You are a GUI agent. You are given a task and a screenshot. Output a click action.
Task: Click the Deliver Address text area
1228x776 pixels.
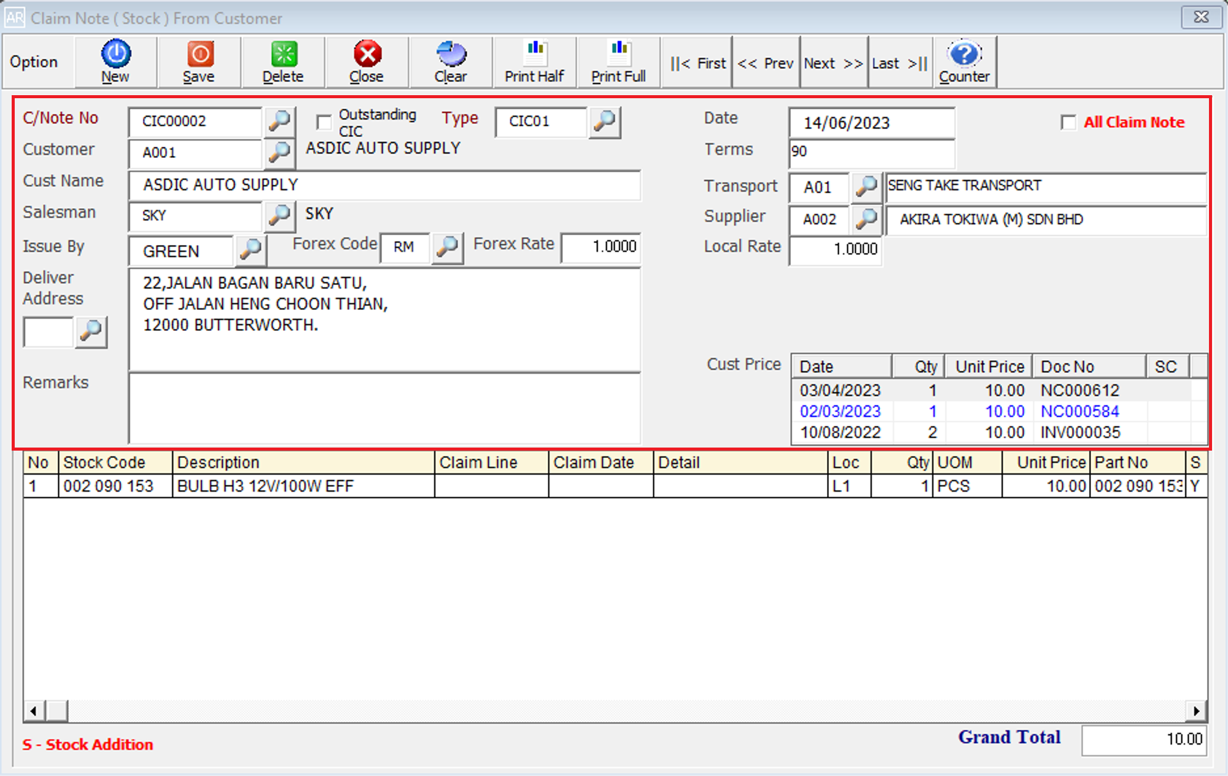pyautogui.click(x=384, y=319)
